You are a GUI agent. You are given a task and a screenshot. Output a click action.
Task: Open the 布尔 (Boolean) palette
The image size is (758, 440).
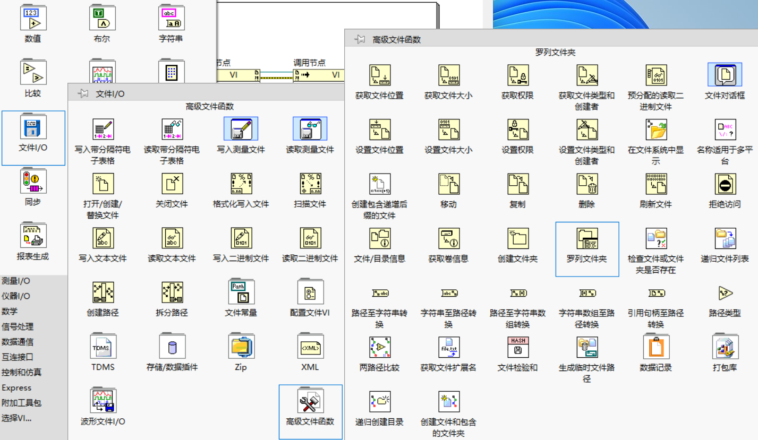tap(101, 18)
